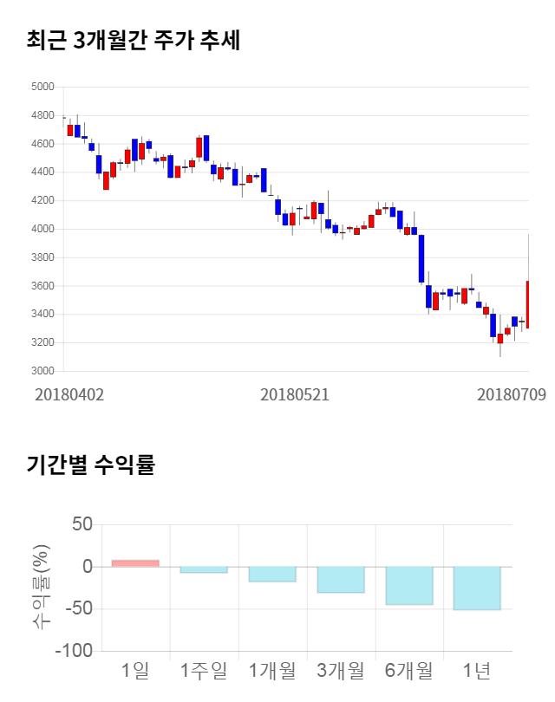Click the 3000 price axis label
The image size is (555, 702).
[x=42, y=372]
